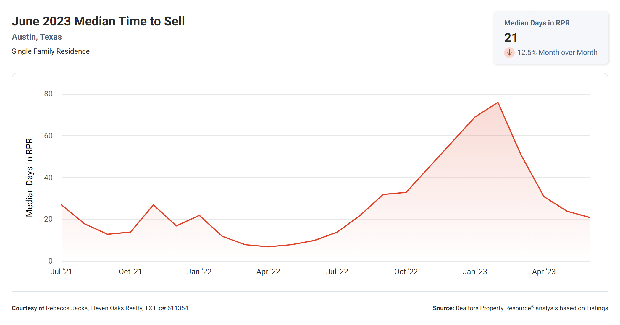Click the "Austin, Texas" location subtitle
The width and height of the screenshot is (620, 325).
(x=37, y=37)
